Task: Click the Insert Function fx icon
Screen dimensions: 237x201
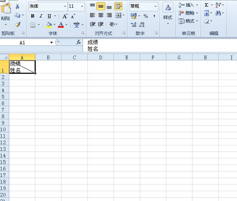Action: (78, 42)
